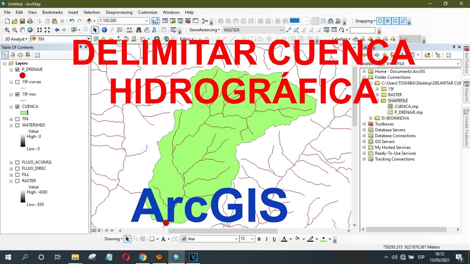Open the Selection menu
The height and width of the screenshot is (264, 470).
pos(92,12)
